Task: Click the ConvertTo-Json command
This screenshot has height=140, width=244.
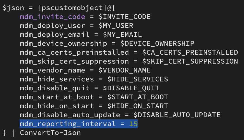Action: [x=50, y=133]
